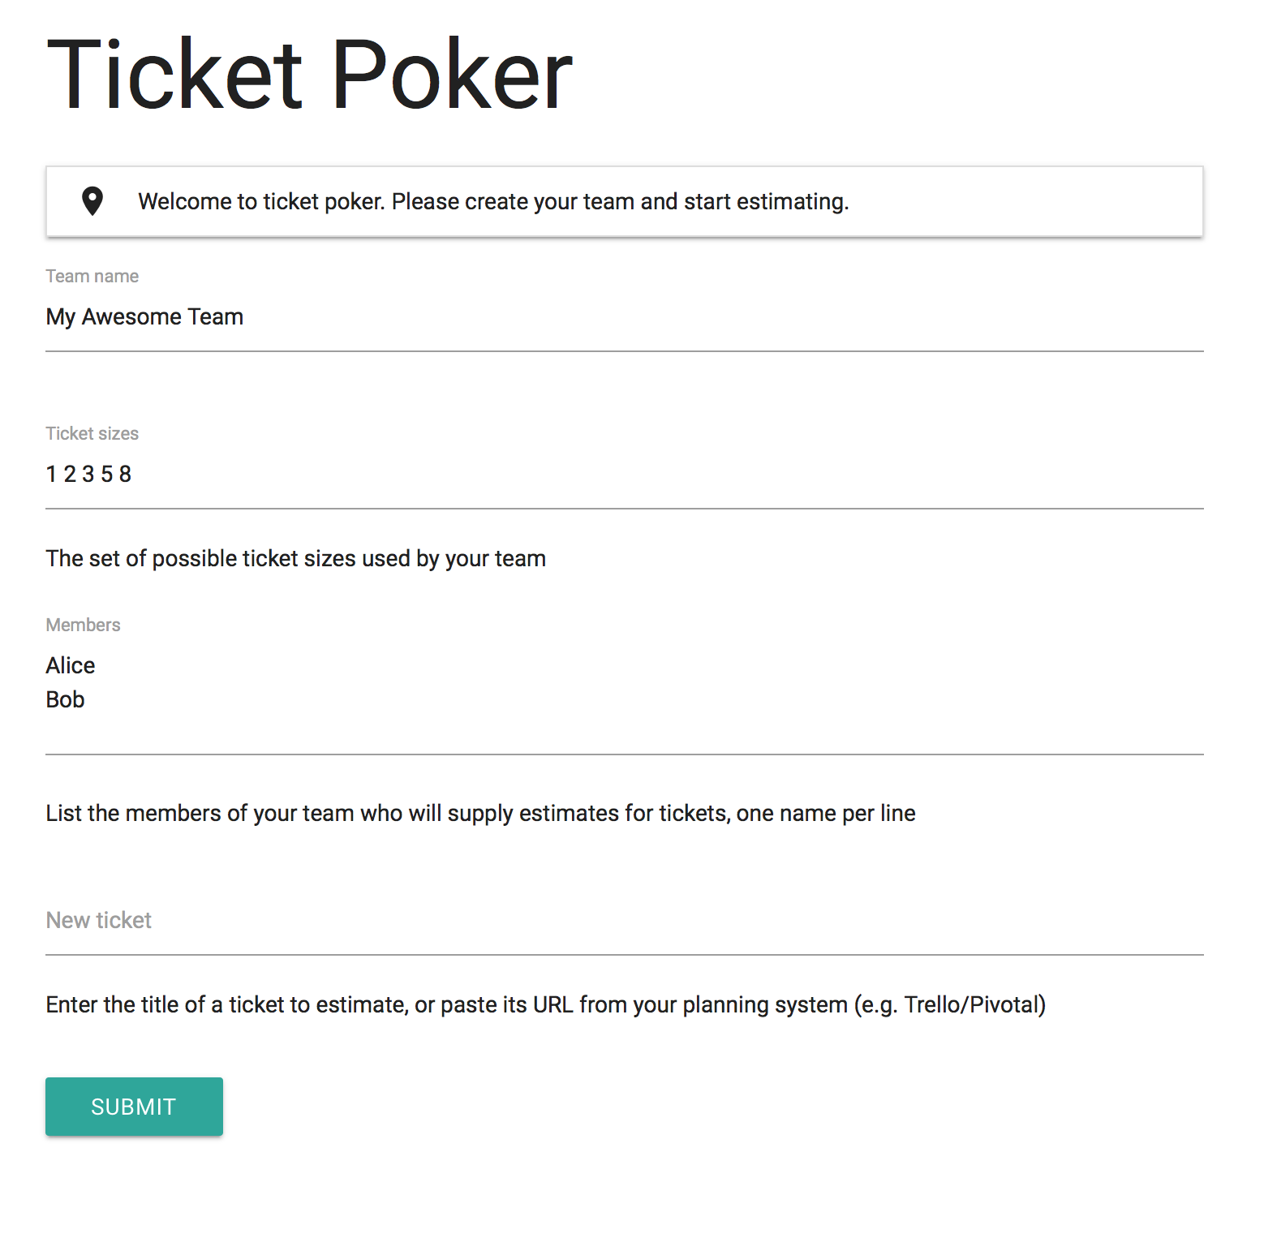Click the Ticket sizes label
The height and width of the screenshot is (1238, 1264).
[92, 434]
